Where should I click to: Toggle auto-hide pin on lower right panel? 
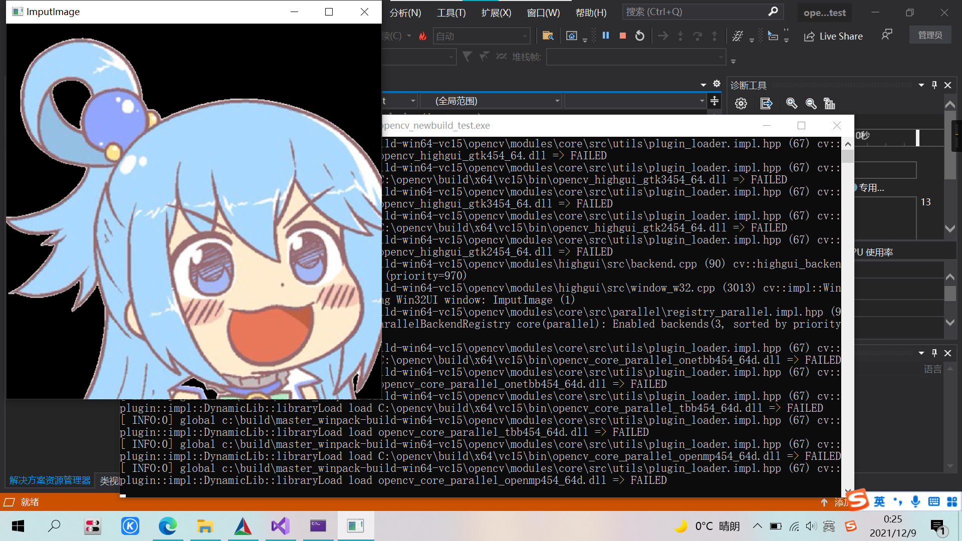point(934,353)
